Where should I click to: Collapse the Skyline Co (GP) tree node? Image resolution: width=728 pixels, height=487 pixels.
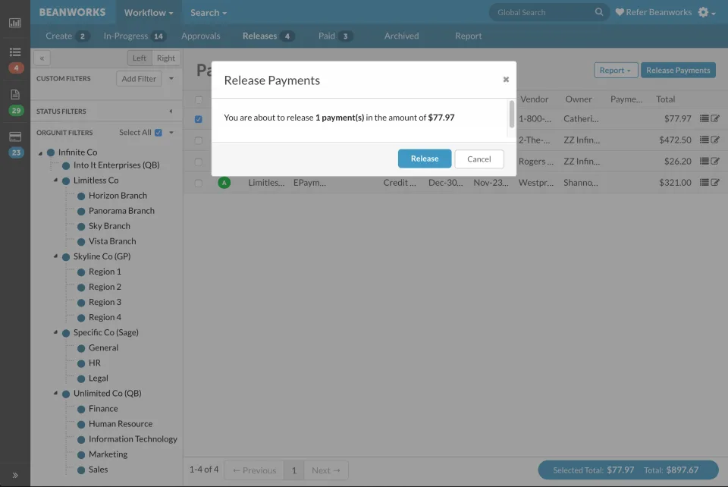55,256
